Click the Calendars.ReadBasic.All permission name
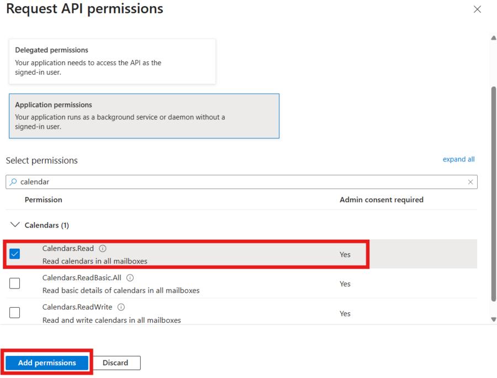This screenshot has width=497, height=378. tap(82, 278)
